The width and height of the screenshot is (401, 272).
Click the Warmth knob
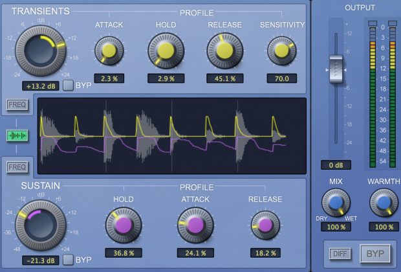(384, 203)
